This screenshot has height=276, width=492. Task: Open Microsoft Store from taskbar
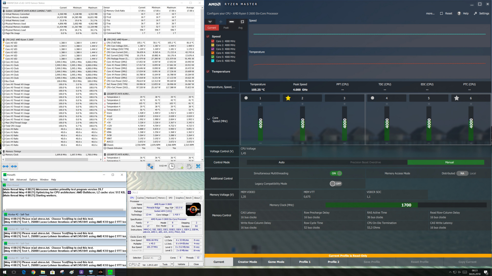52,272
